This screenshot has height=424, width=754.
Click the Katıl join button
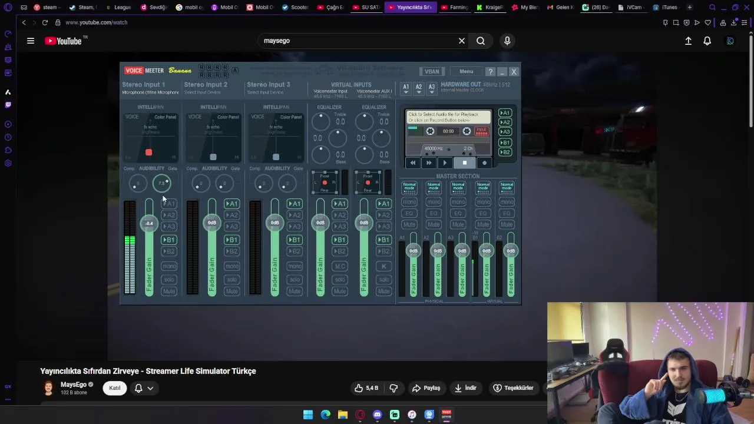click(115, 388)
